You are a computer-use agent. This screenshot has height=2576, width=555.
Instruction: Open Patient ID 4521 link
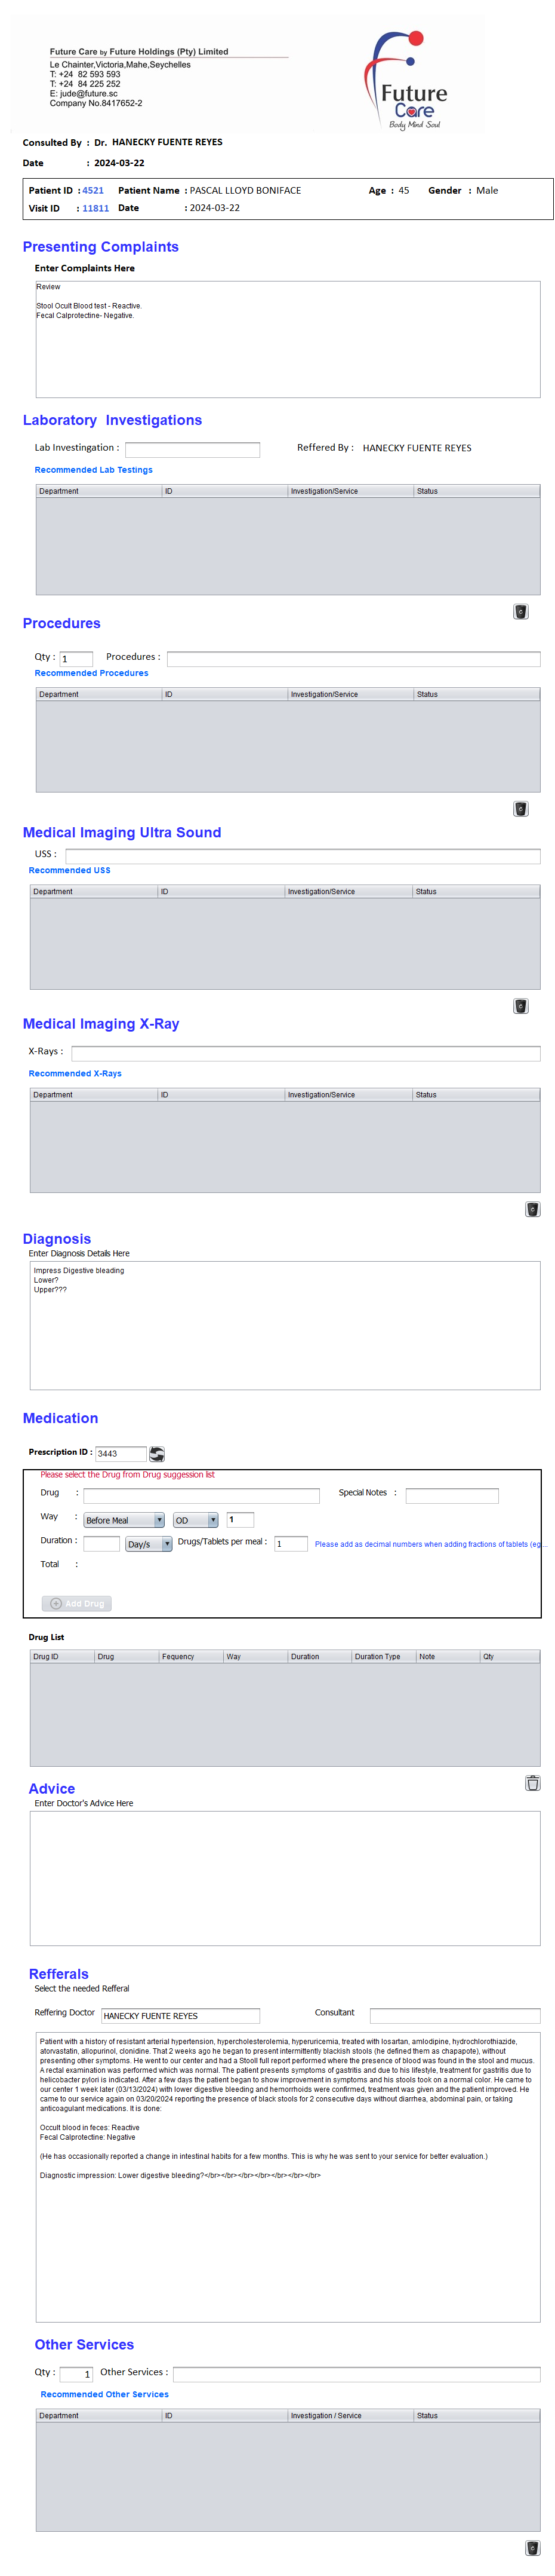(x=93, y=190)
